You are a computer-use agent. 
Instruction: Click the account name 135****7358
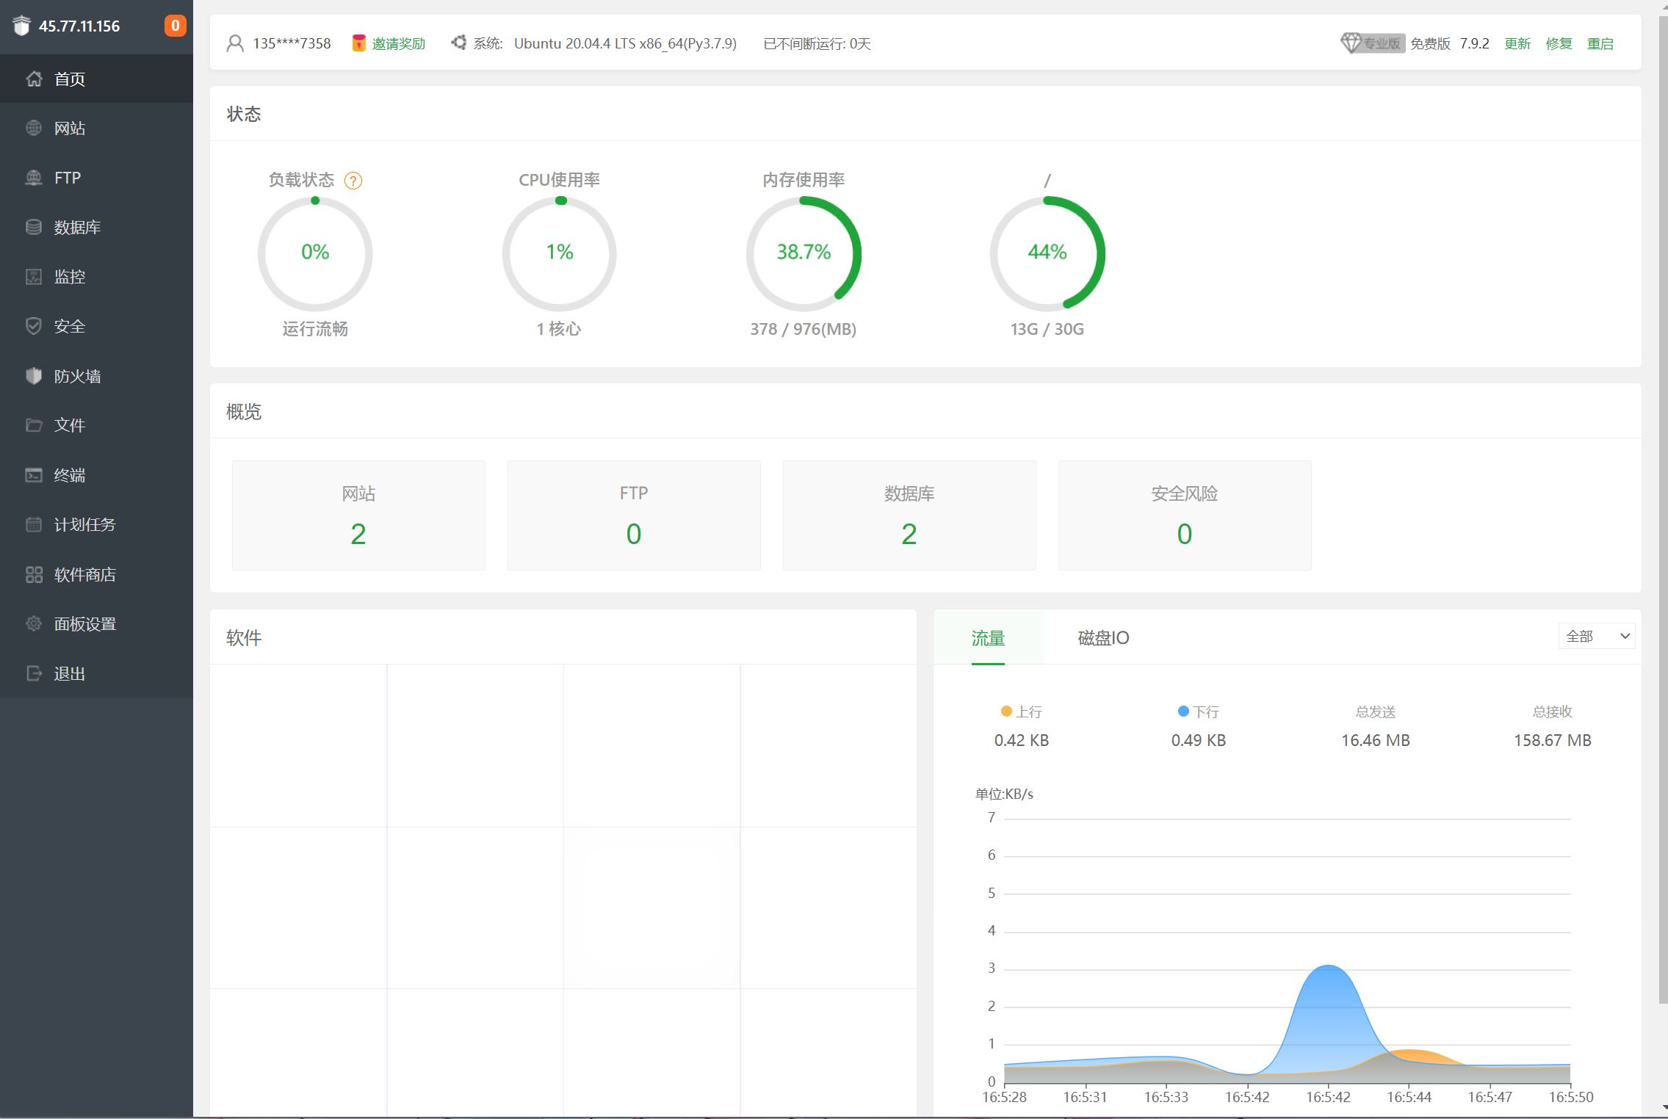click(x=292, y=43)
